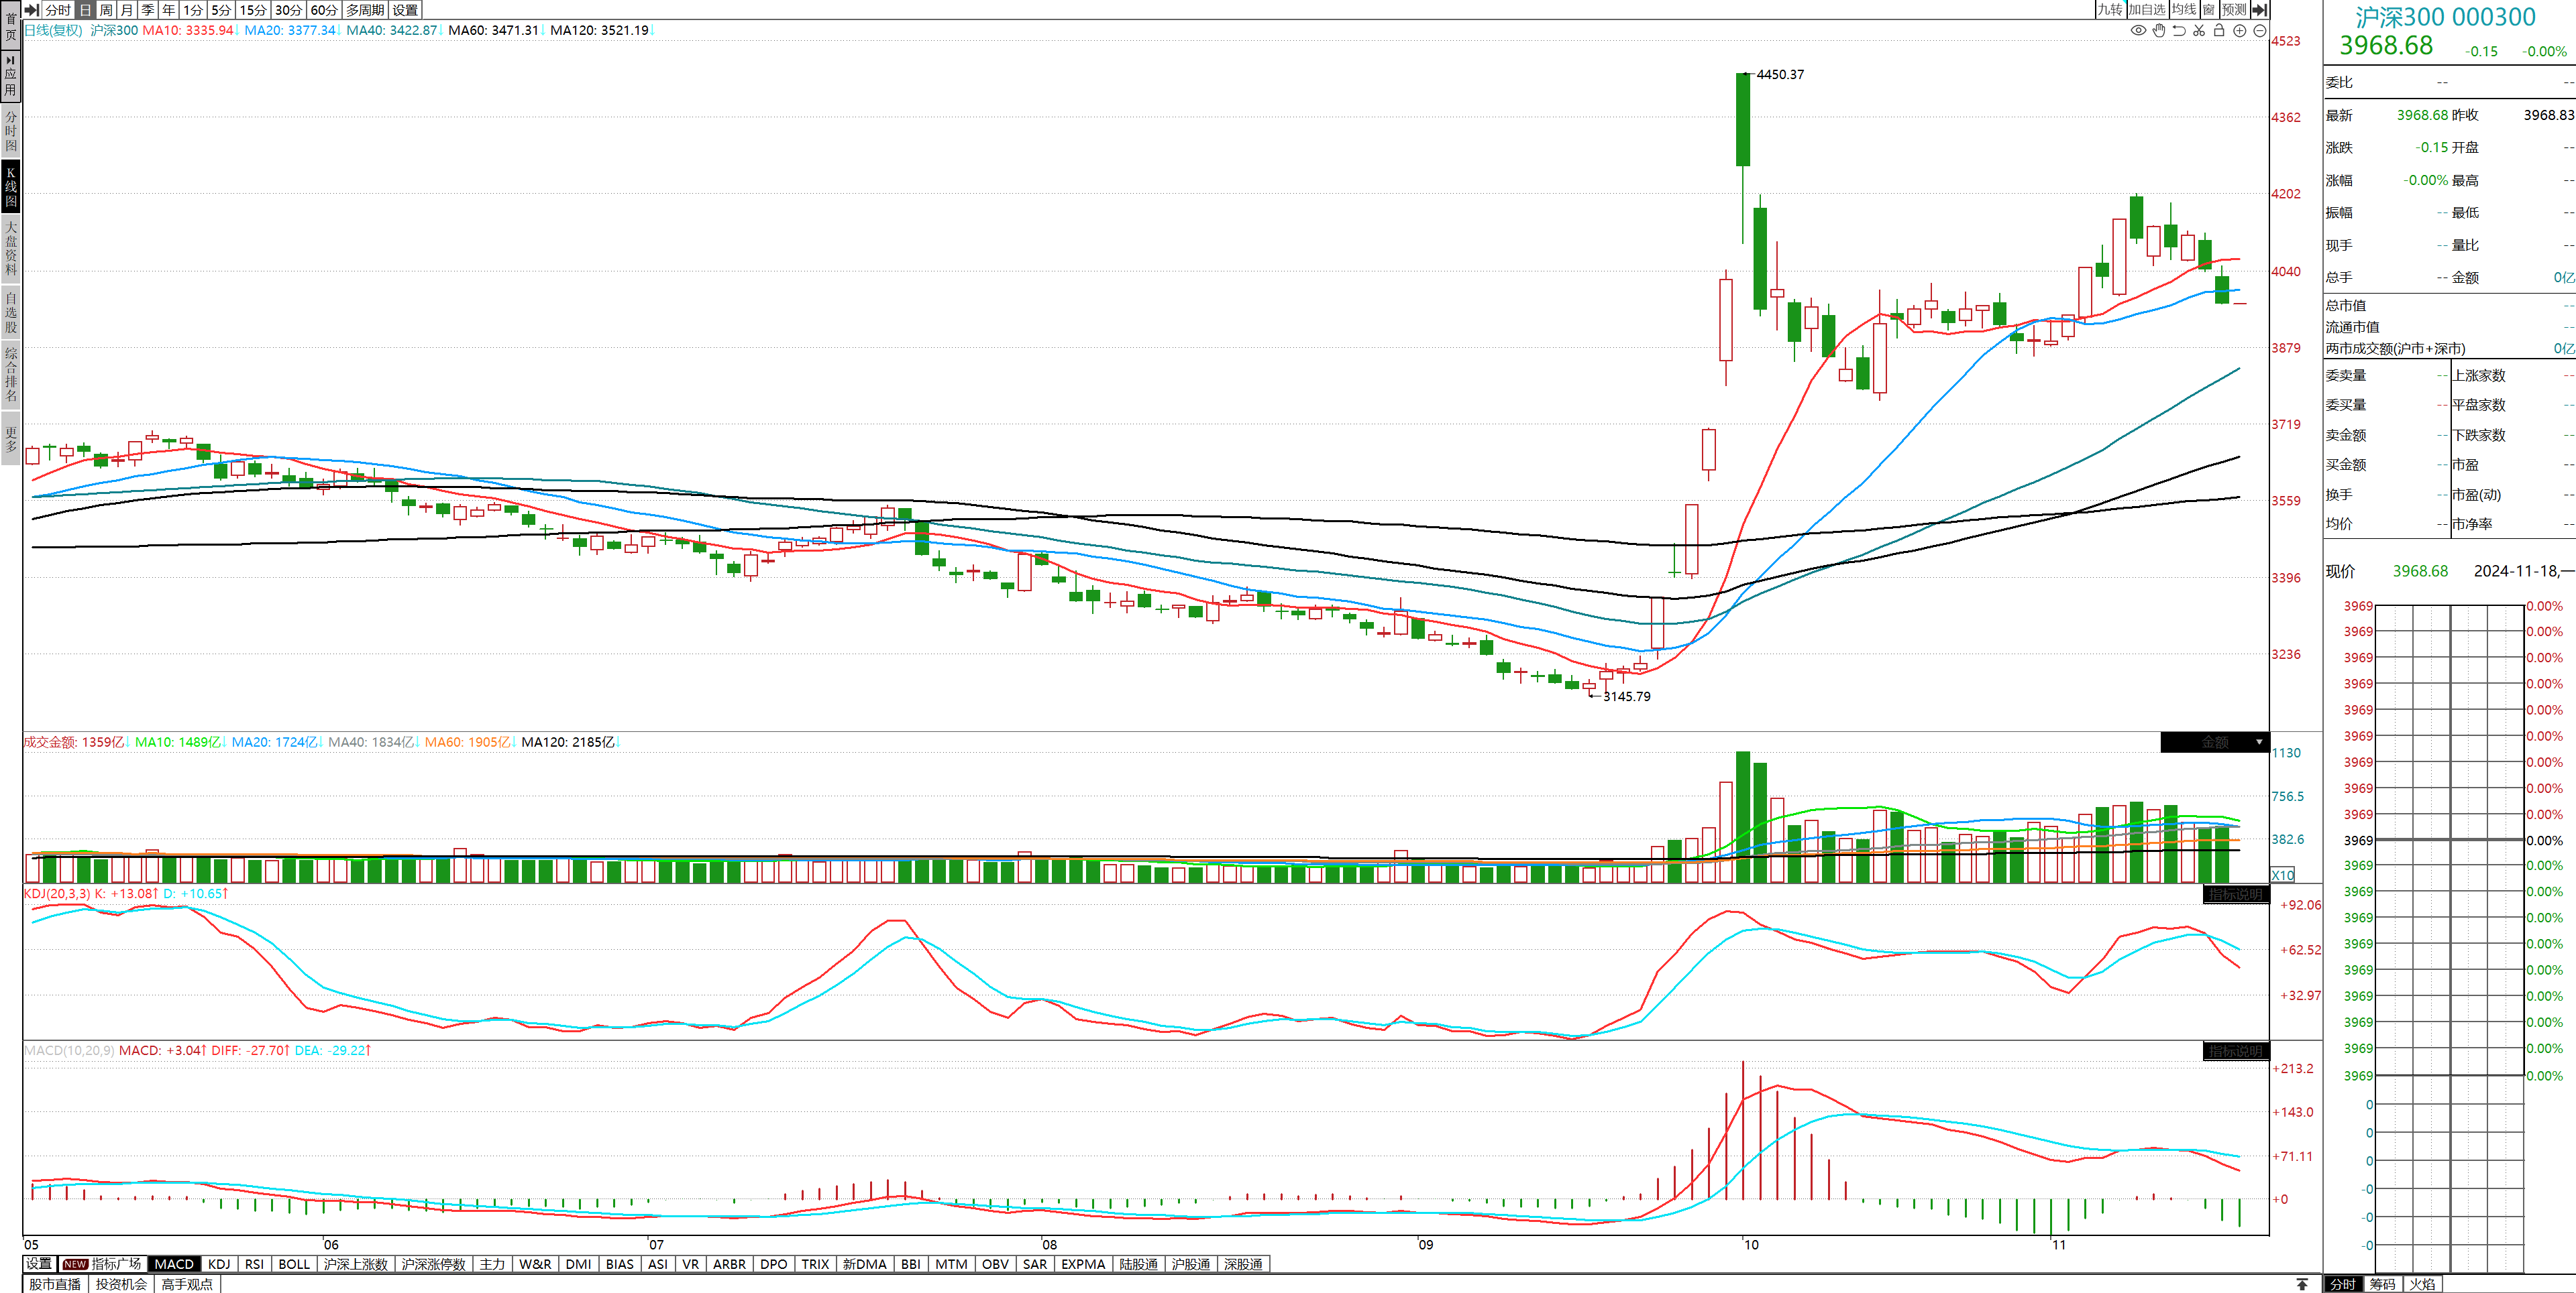Open 自选股 in the left sidebar
The image size is (2576, 1293).
coord(11,313)
